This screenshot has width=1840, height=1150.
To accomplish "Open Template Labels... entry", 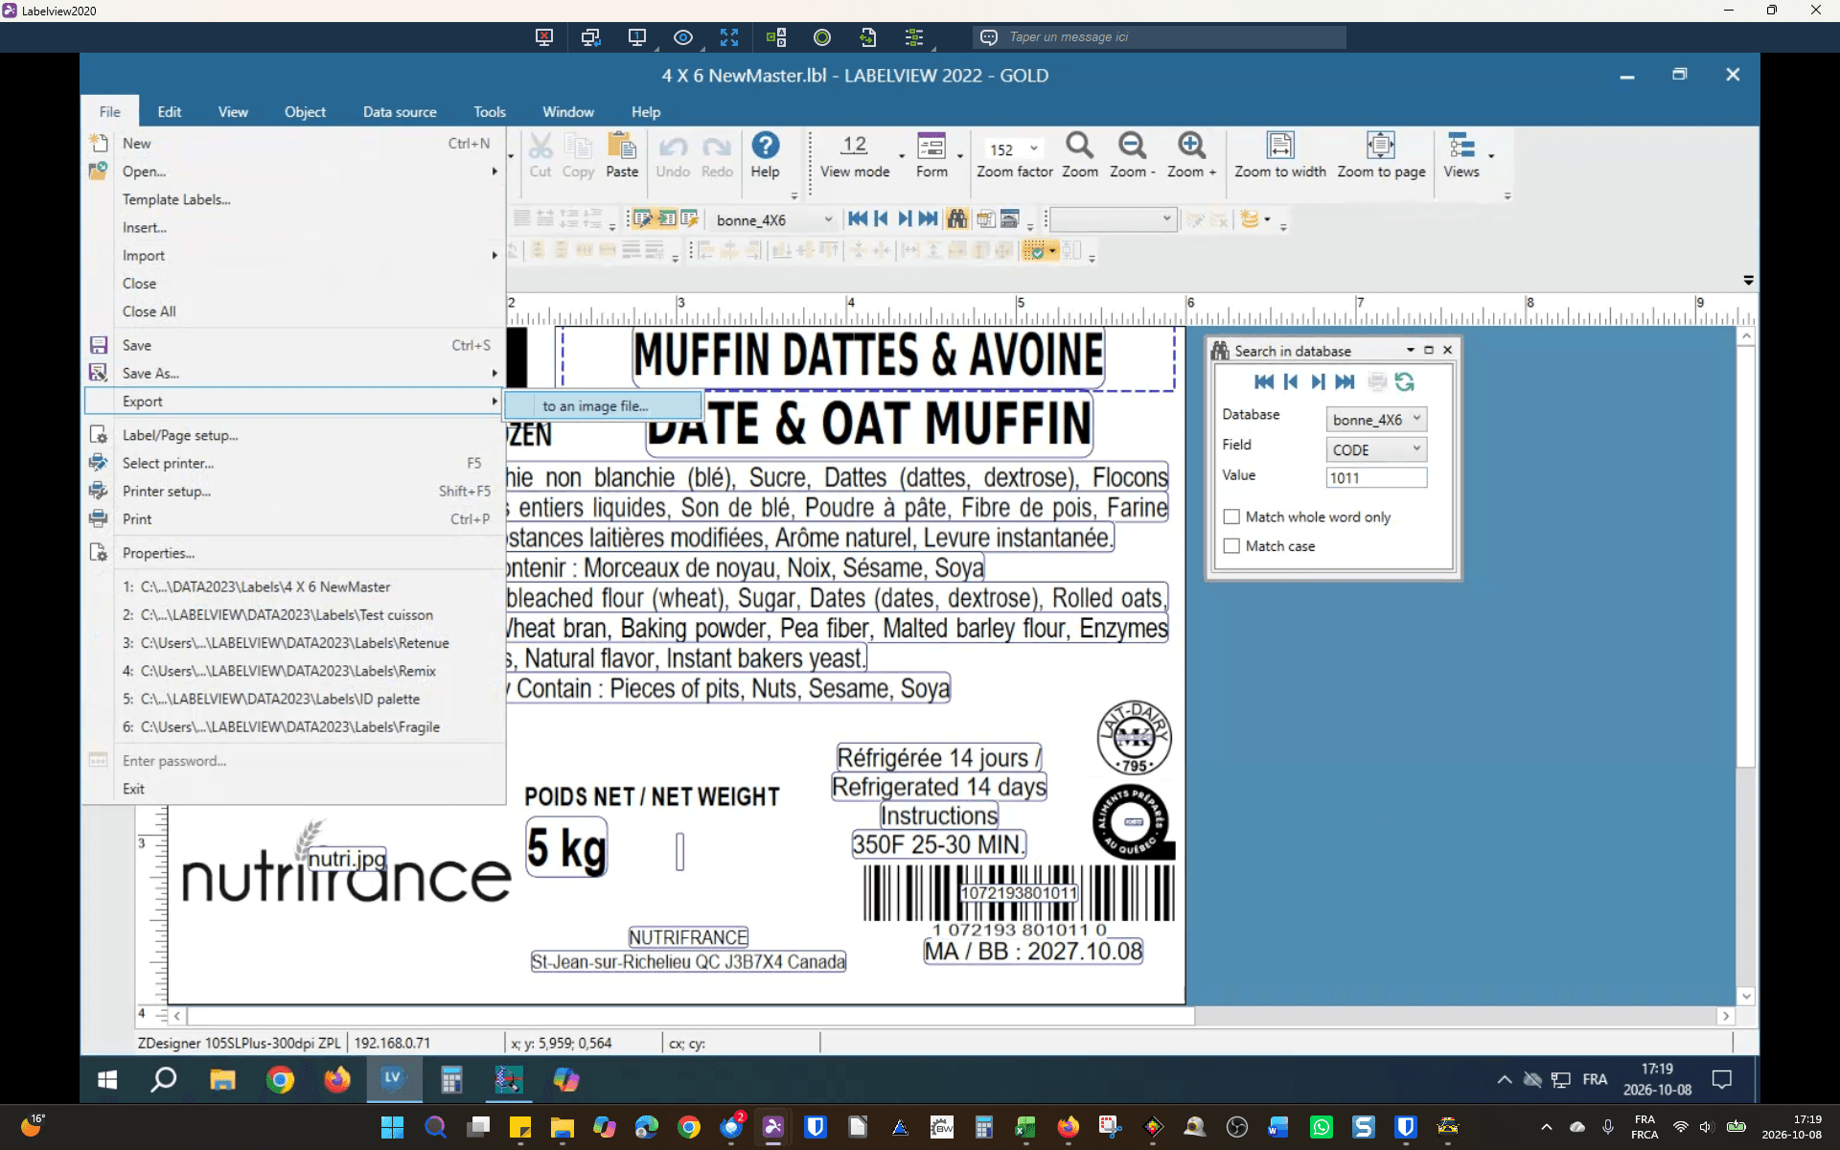I will pos(293,199).
